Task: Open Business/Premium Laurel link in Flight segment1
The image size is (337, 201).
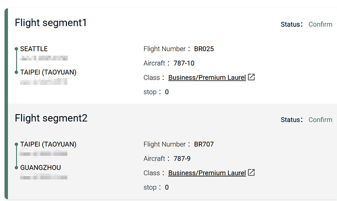Action: (x=207, y=78)
